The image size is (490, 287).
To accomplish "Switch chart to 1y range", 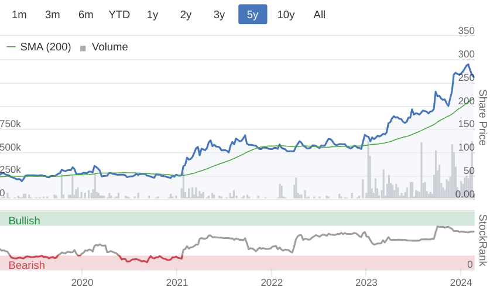I will [x=152, y=15].
